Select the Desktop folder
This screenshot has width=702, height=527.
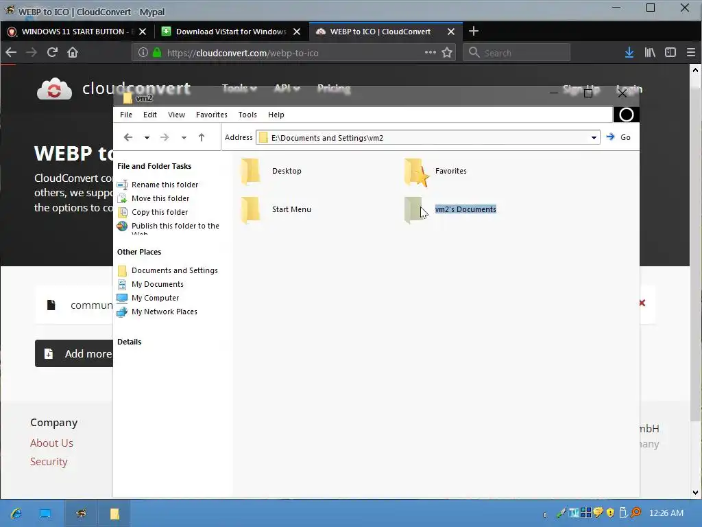click(x=271, y=171)
